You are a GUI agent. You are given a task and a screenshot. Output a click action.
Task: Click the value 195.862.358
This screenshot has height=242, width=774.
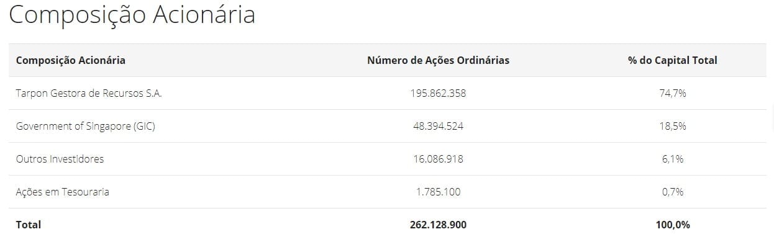point(438,93)
